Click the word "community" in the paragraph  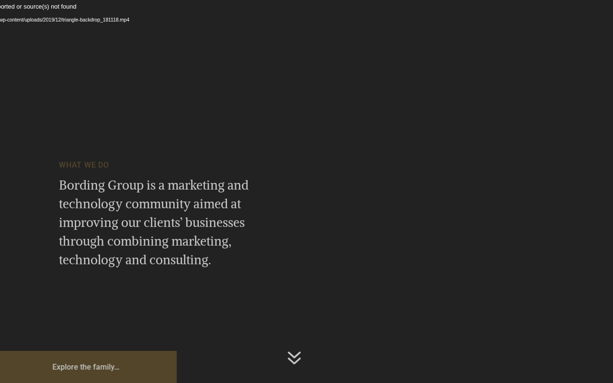pyautogui.click(x=158, y=204)
